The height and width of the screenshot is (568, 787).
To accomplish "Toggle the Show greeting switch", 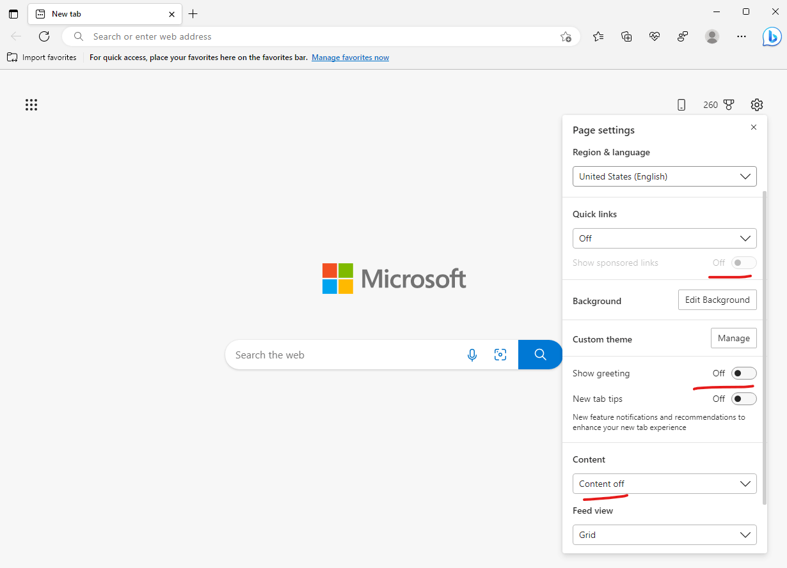I will click(x=744, y=373).
